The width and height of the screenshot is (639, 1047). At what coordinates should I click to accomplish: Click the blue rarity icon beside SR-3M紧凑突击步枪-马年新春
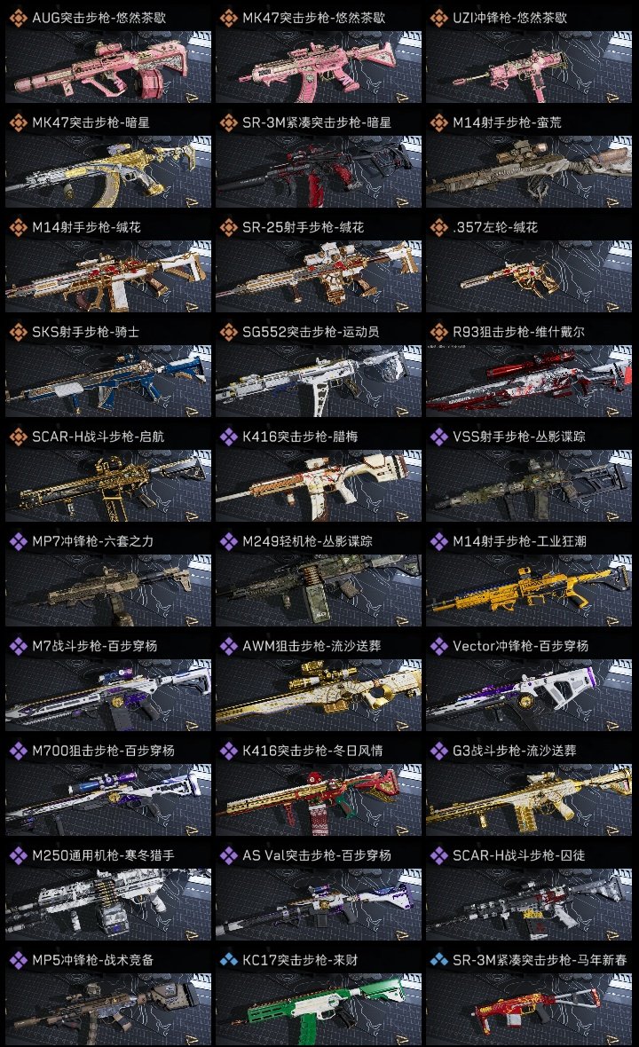[438, 959]
